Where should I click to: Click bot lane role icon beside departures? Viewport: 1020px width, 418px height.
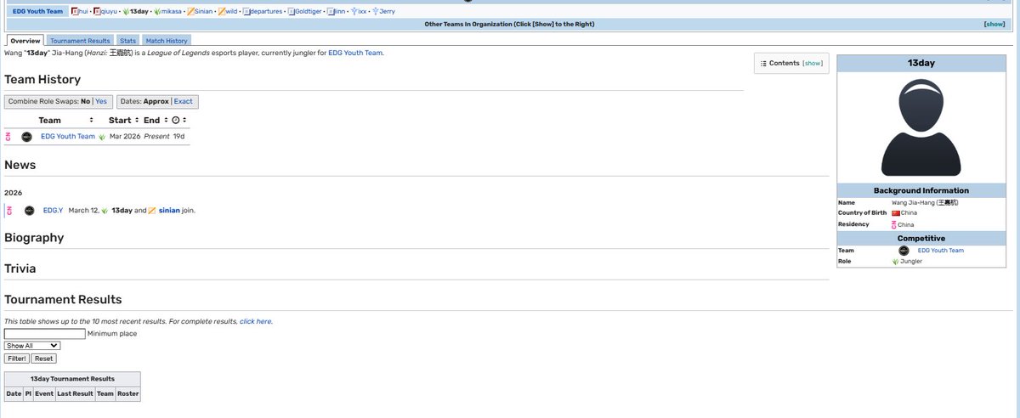246,11
